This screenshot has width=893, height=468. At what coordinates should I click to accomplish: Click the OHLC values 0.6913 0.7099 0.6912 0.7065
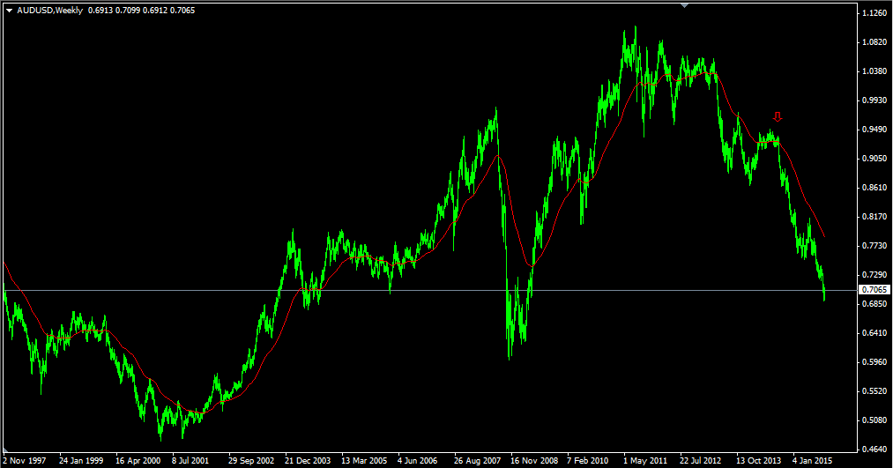pos(141,11)
